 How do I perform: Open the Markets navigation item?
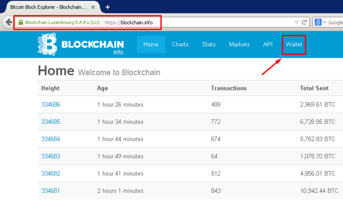coord(240,45)
